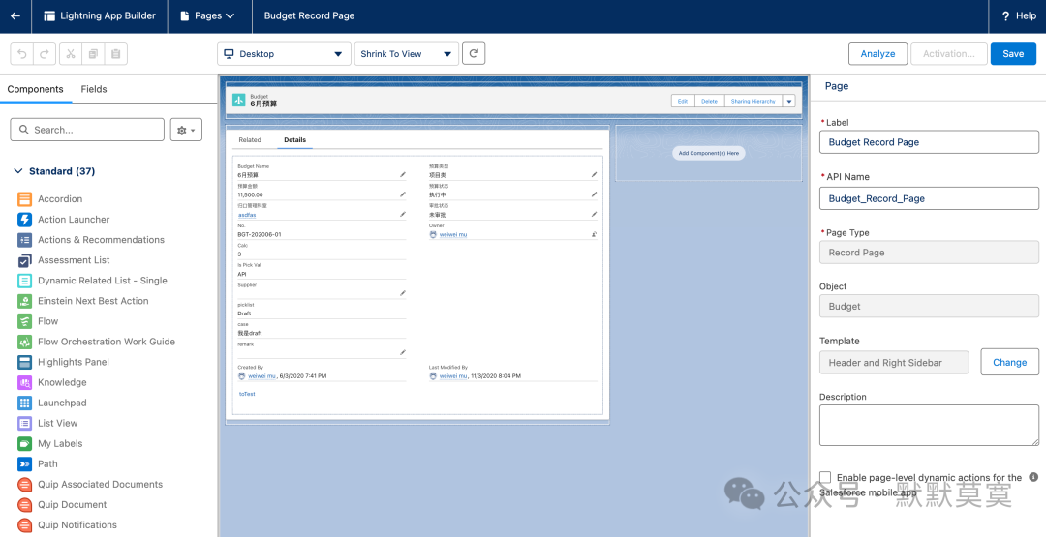Switch to the Fields tab
Screen dimensions: 1046x537
[x=94, y=89]
